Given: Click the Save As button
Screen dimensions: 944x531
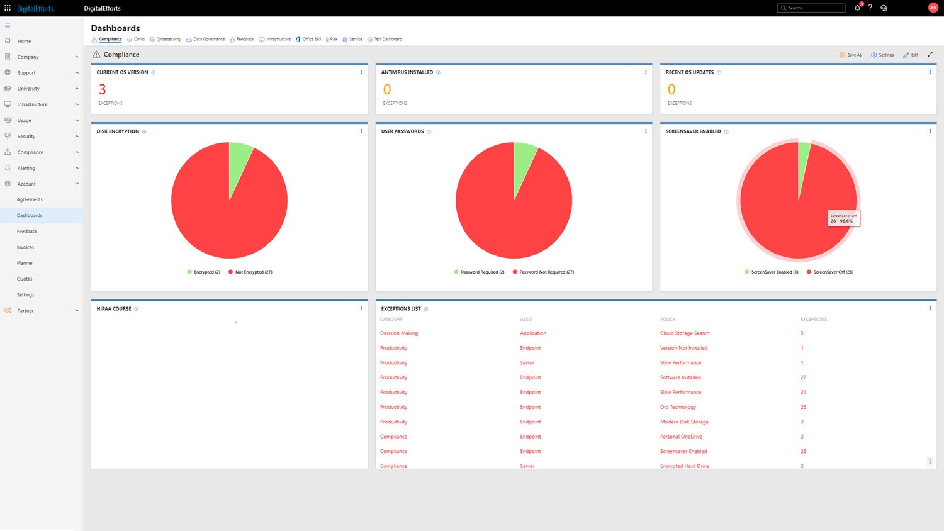Looking at the screenshot, I should pos(850,55).
